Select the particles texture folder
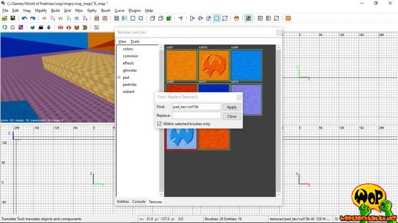Image resolution: width=398 pixels, height=223 pixels. coord(130,85)
